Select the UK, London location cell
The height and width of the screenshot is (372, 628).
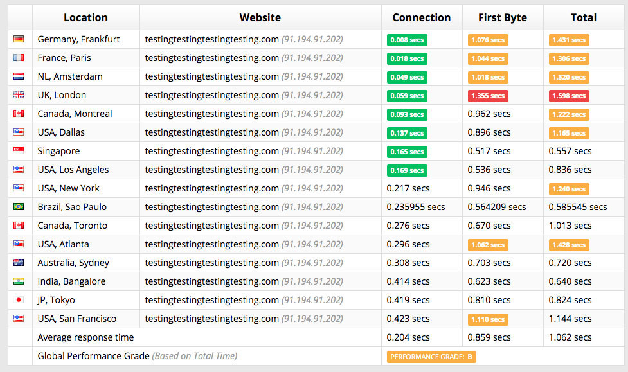coord(85,95)
